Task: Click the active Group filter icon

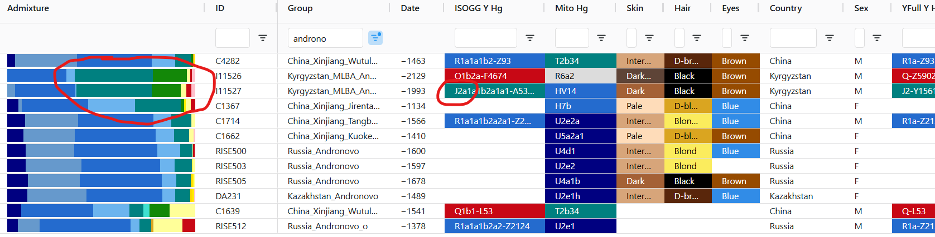Action: pos(375,38)
